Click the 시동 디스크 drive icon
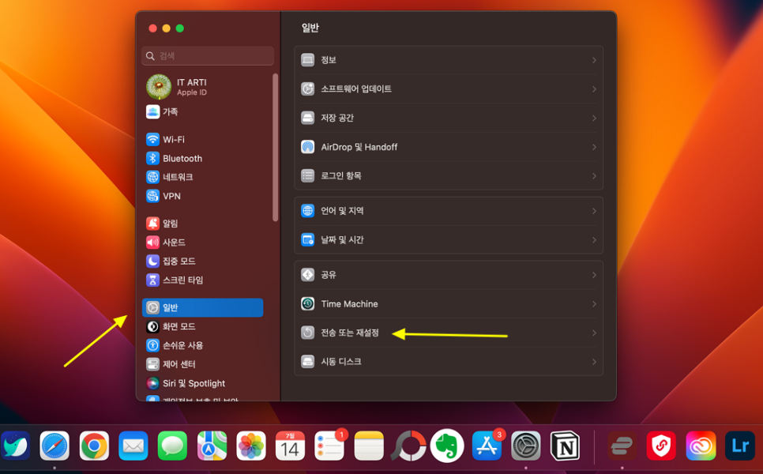Viewport: 763px width, 474px height. [x=307, y=362]
